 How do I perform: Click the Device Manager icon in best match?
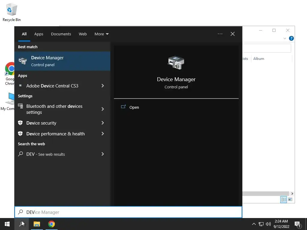pos(23,61)
